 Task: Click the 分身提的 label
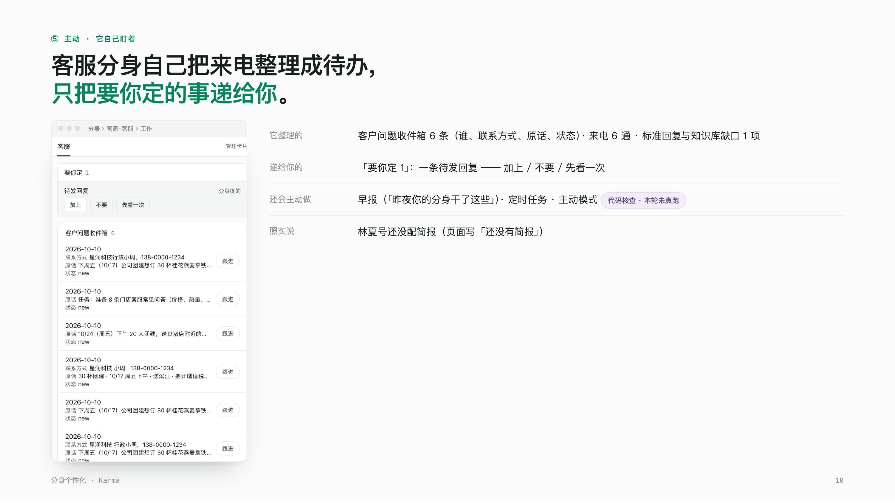[229, 191]
